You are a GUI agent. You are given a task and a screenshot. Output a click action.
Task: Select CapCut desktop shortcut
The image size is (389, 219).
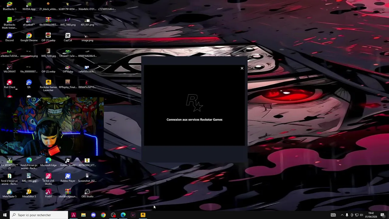coord(68,37)
